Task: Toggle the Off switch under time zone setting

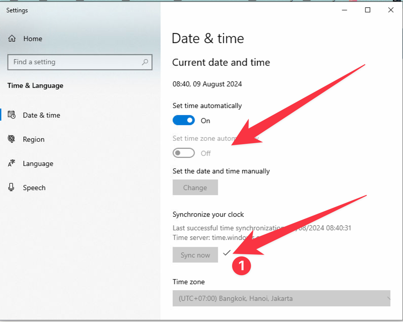Action: point(184,153)
